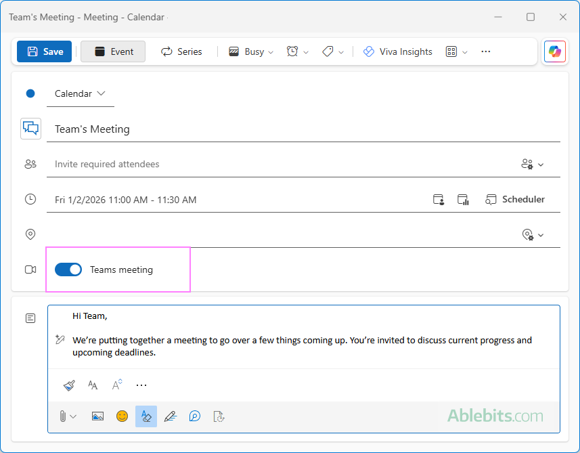Open the reminder alarm icon

click(294, 51)
